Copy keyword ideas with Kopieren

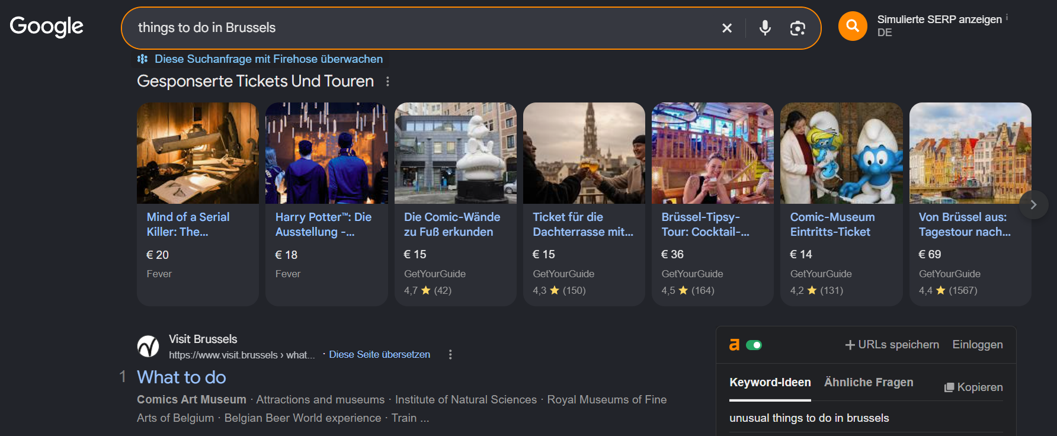point(973,387)
